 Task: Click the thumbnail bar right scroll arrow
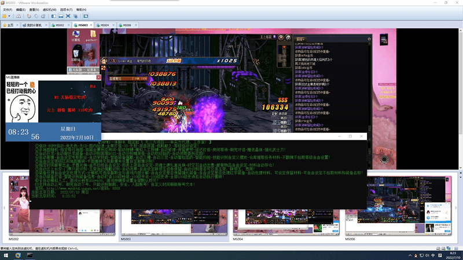click(455, 208)
